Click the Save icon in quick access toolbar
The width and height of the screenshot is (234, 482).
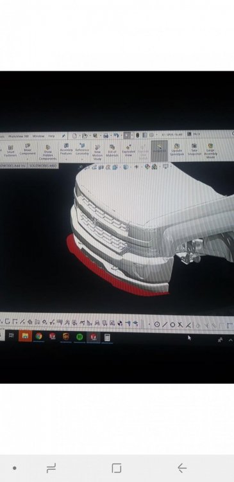tap(95, 136)
